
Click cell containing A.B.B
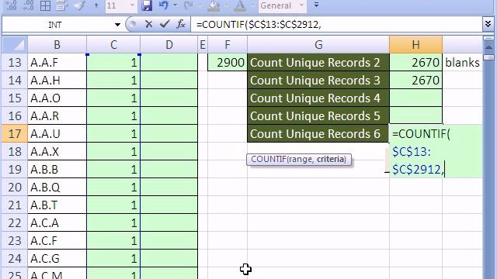57,169
